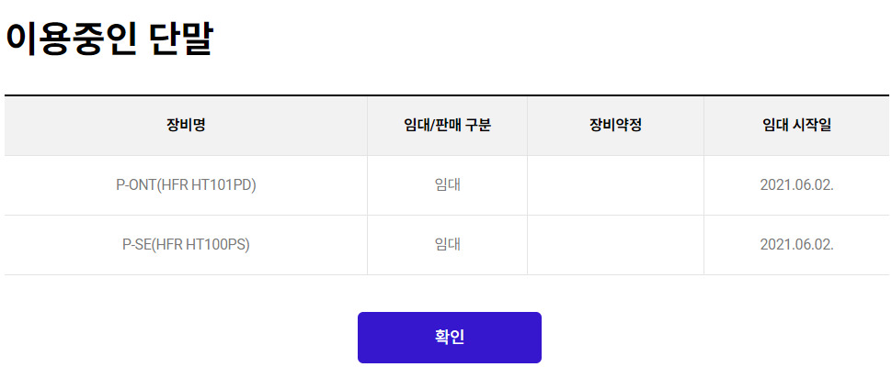The height and width of the screenshot is (378, 892).
Task: Click the empty 장비약정 cell for P-SE
Action: click(615, 245)
